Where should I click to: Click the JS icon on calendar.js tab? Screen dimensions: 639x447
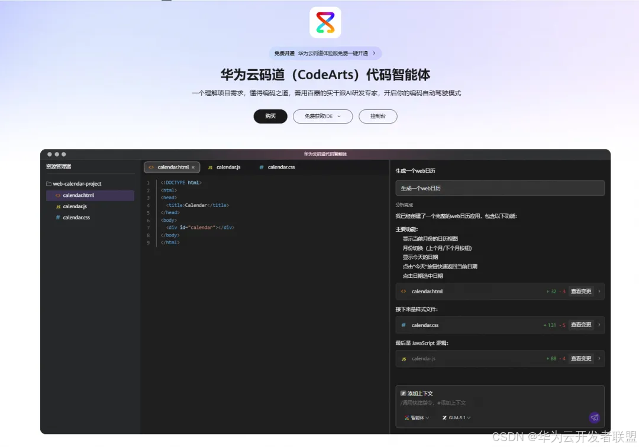pyautogui.click(x=210, y=167)
